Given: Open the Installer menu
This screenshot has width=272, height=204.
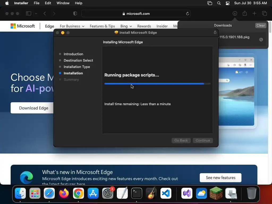Looking at the screenshot, I should point(21,3).
